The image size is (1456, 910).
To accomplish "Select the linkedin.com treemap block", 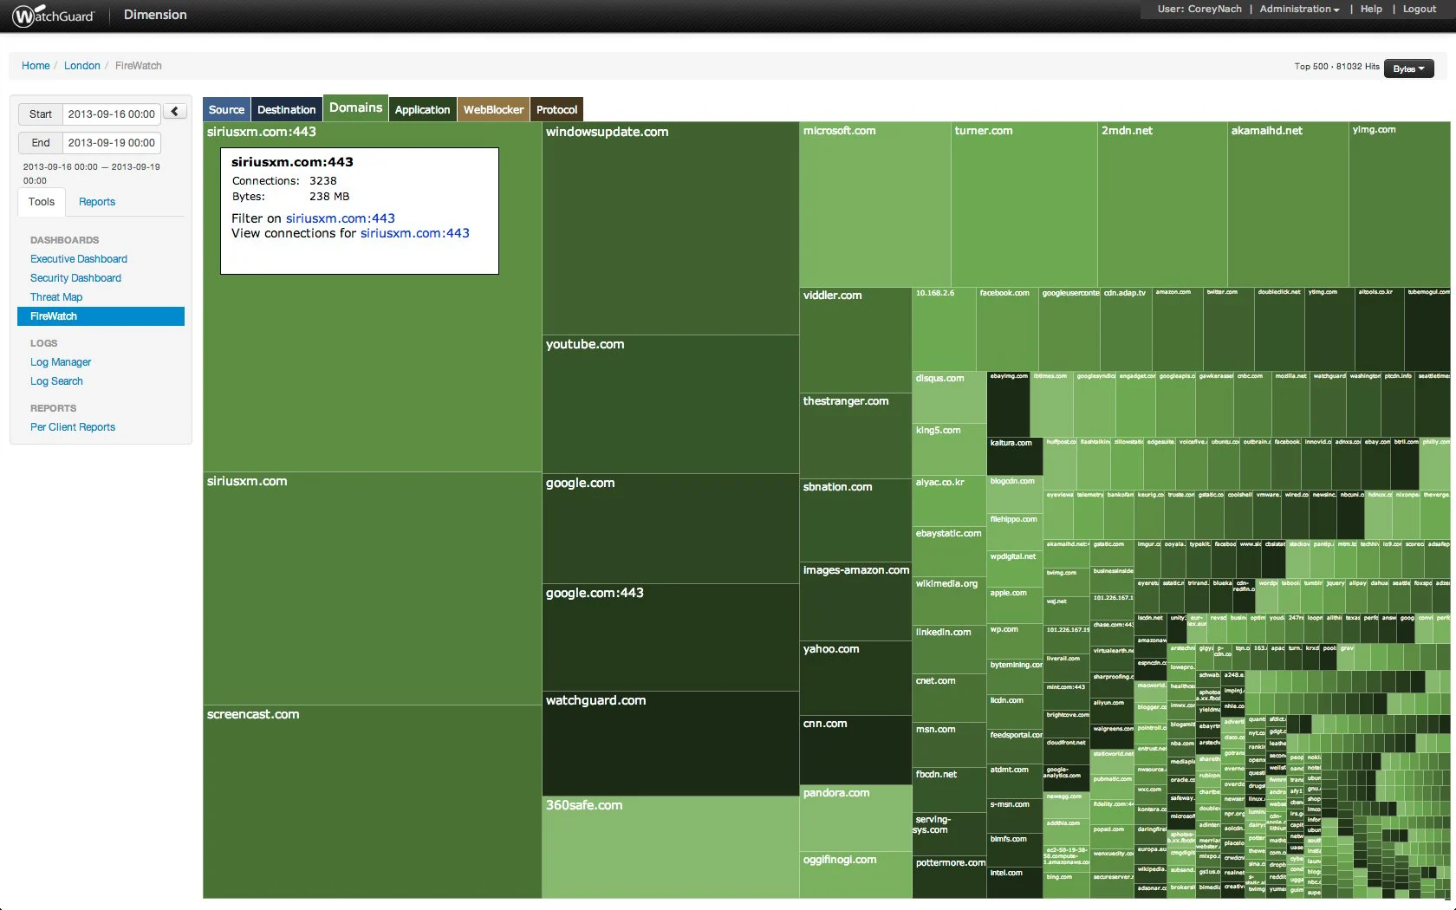I will click(949, 649).
